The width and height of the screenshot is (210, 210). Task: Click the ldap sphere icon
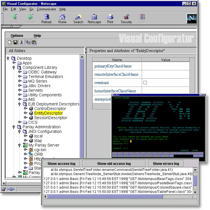click(31, 141)
